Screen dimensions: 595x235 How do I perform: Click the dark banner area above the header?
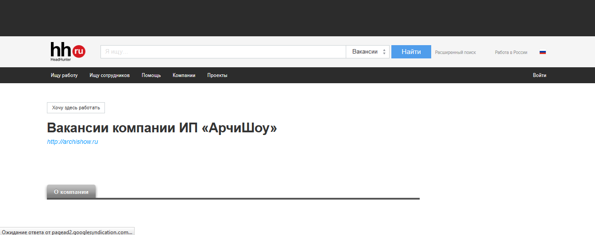pyautogui.click(x=297, y=18)
